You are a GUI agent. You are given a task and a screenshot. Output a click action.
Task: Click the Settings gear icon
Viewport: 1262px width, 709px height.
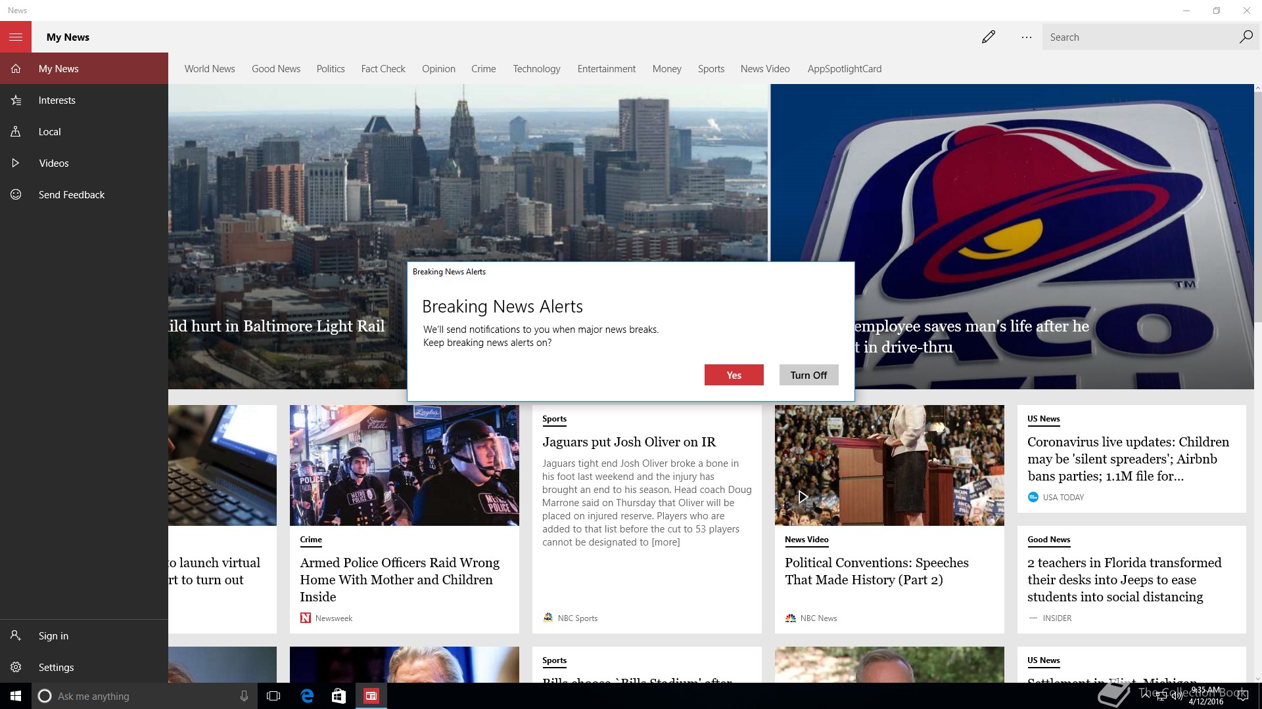[16, 667]
